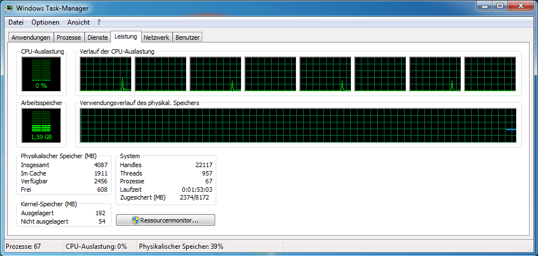Switch to the Netzwerk tab
This screenshot has height=256, width=538.
click(156, 37)
